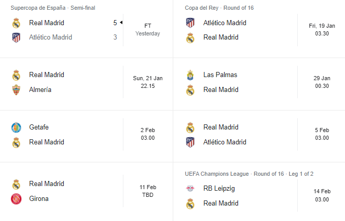This screenshot has width=345, height=221.
Task: Click Atlético Madrid crest in Supercopa match
Action: [16, 38]
